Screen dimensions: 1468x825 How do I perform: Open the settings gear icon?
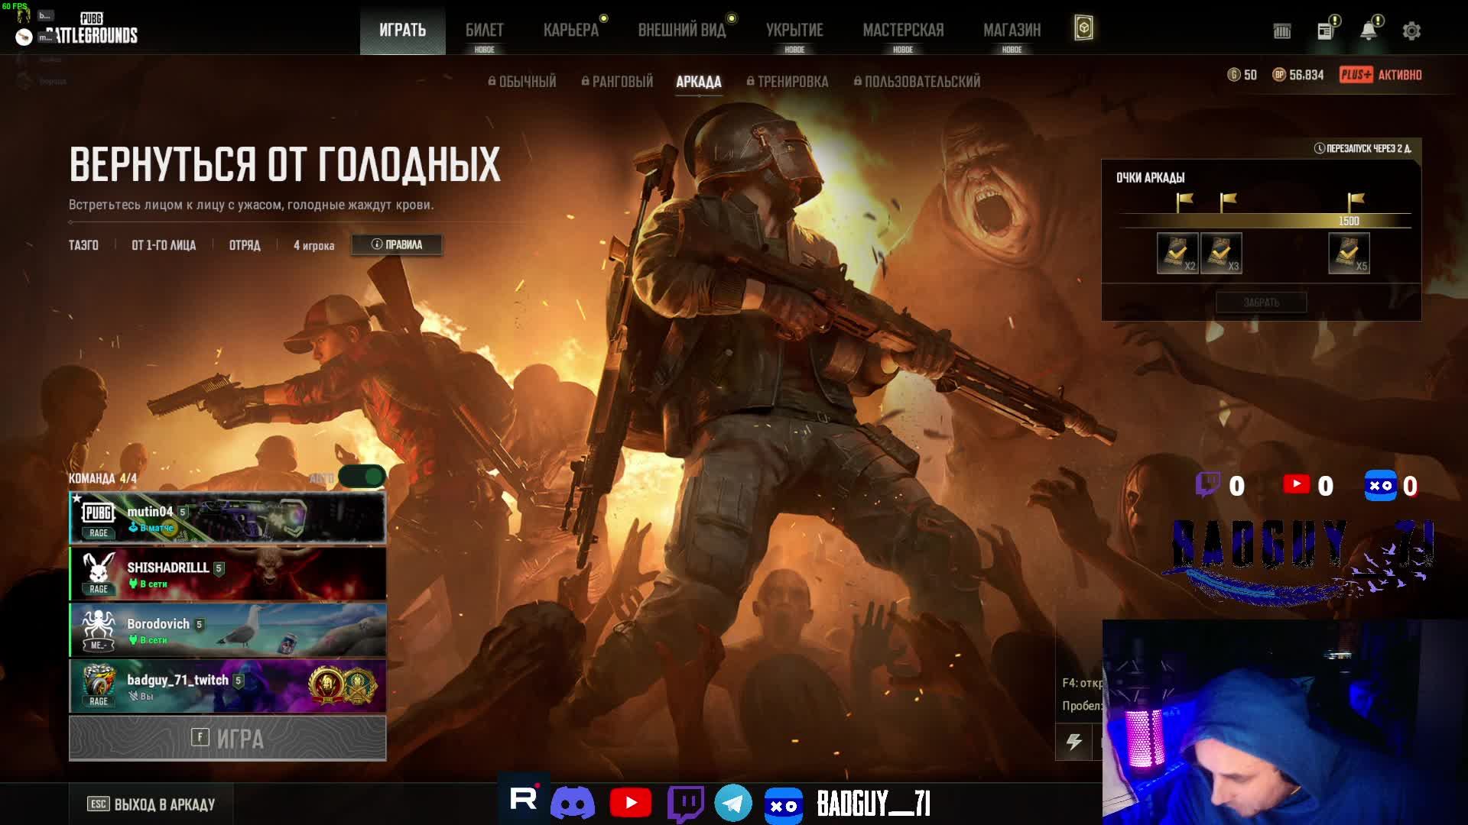tap(1411, 31)
